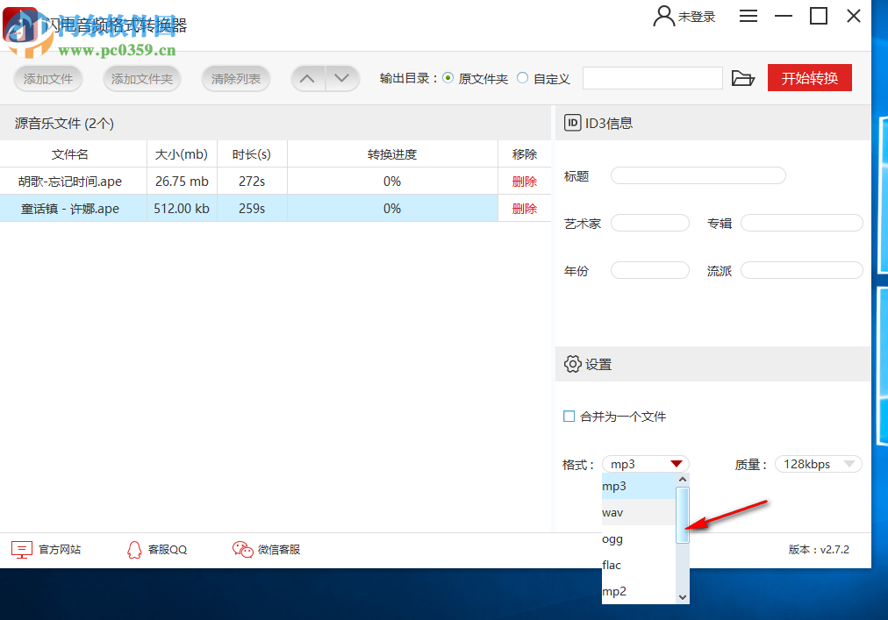Screen dimensions: 888x620
Task: Move selected file up with up arrow
Action: 307,78
